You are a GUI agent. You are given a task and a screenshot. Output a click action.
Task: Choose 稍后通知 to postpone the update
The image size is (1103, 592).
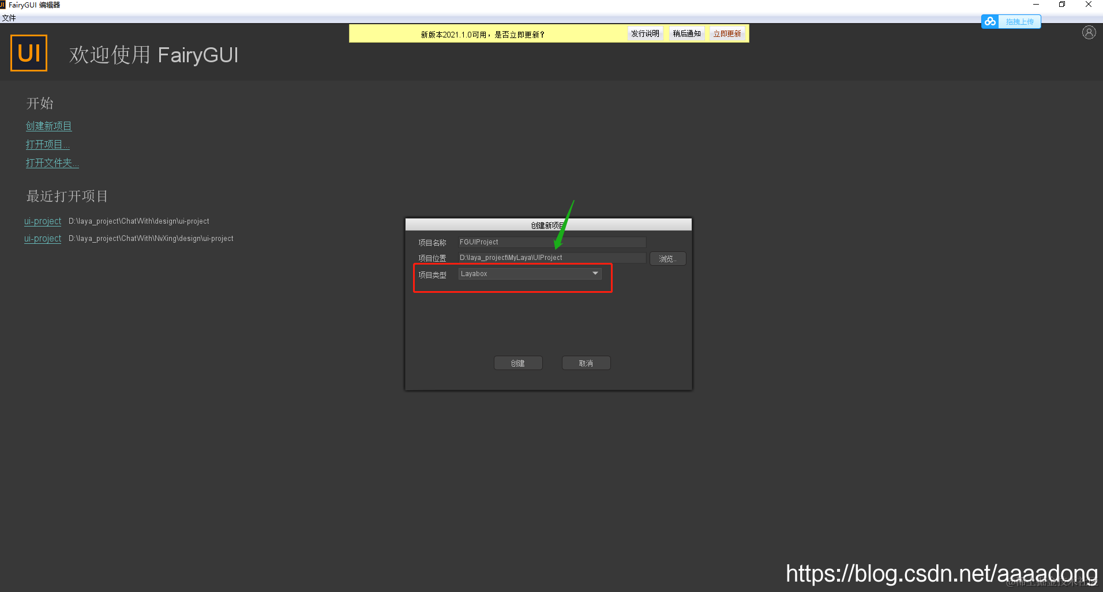(686, 34)
